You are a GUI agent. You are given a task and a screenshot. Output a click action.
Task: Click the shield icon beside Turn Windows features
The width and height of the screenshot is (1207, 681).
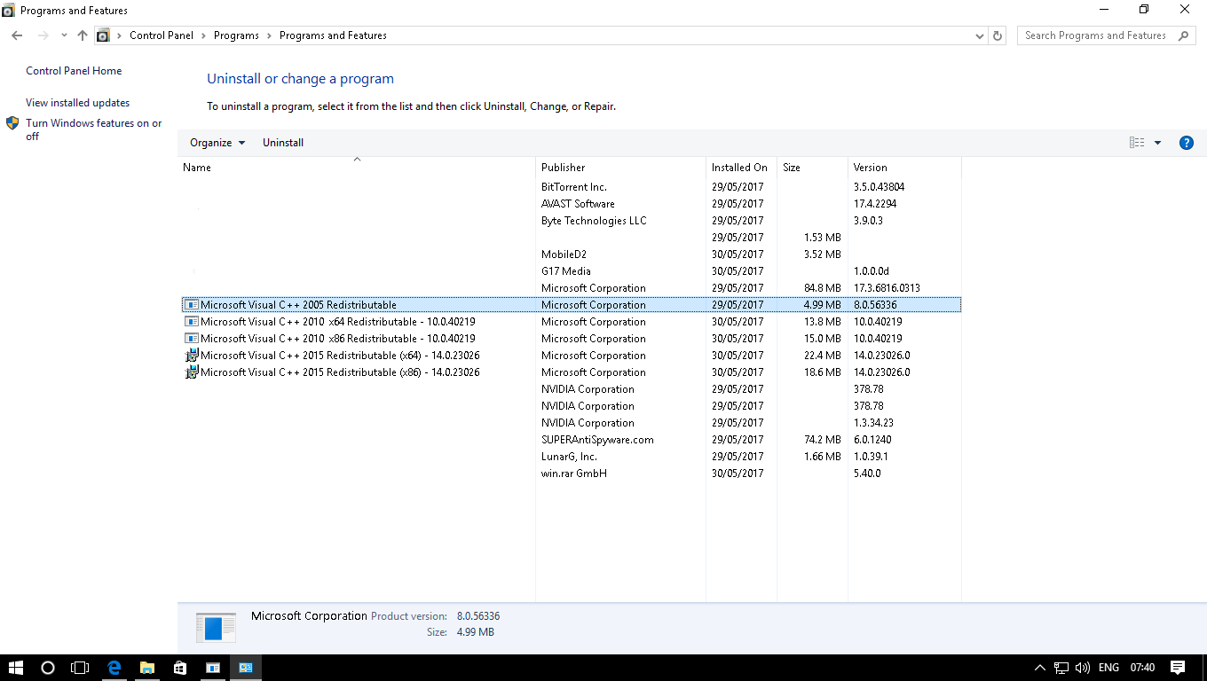click(12, 123)
